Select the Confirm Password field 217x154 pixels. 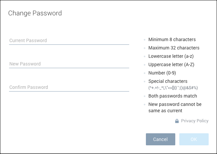coord(69,87)
